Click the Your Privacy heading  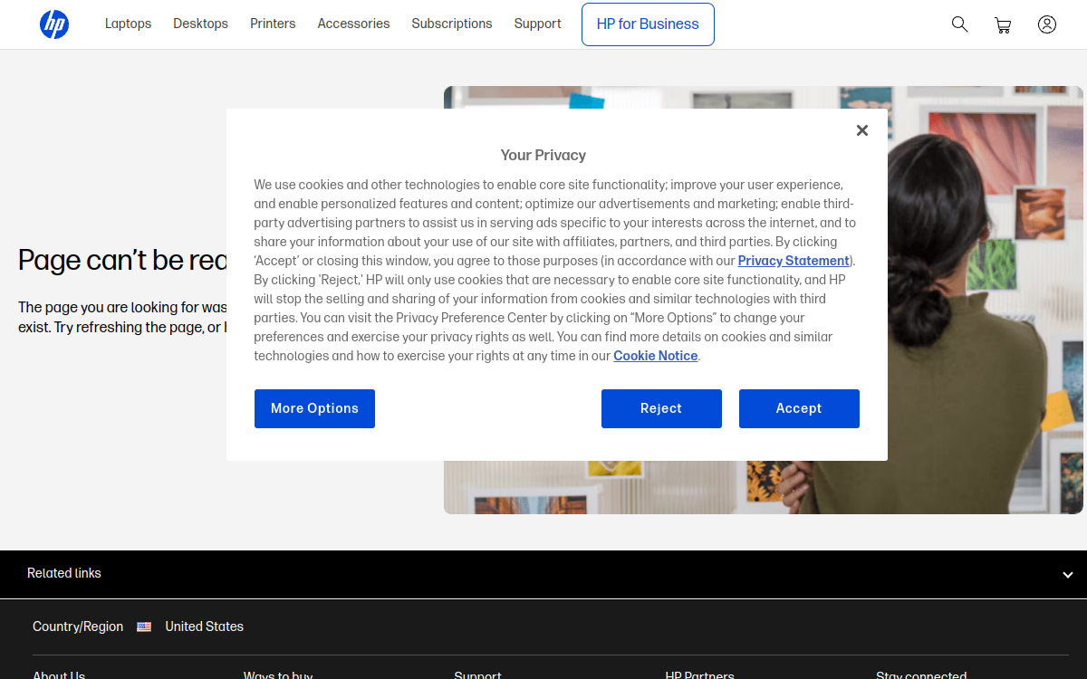(x=543, y=155)
